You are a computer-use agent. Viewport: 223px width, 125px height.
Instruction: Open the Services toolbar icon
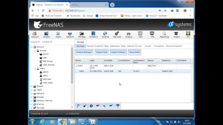point(117,35)
